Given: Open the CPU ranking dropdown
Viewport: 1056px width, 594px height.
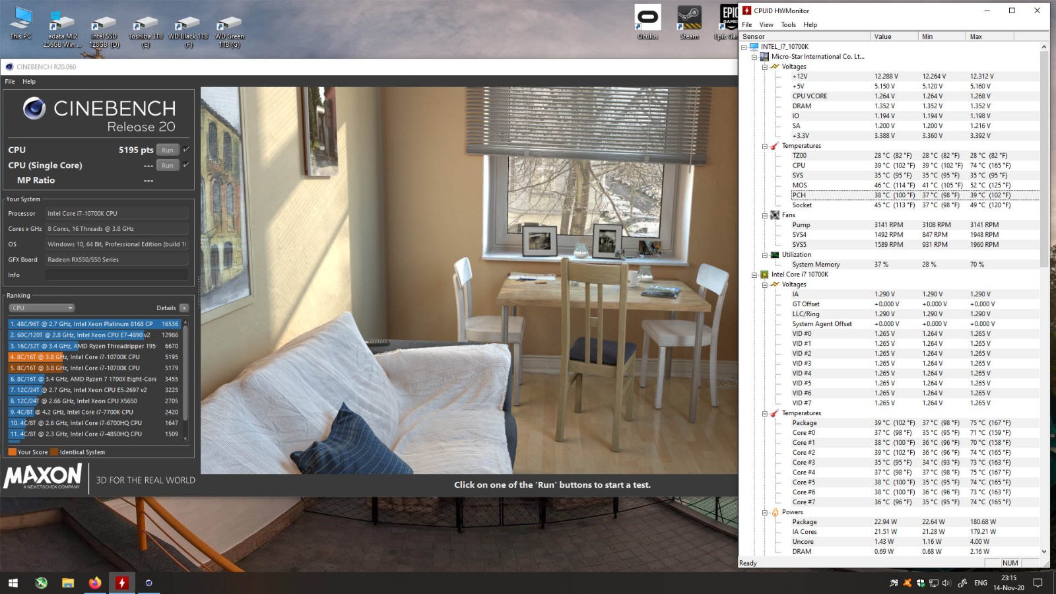Looking at the screenshot, I should [42, 308].
